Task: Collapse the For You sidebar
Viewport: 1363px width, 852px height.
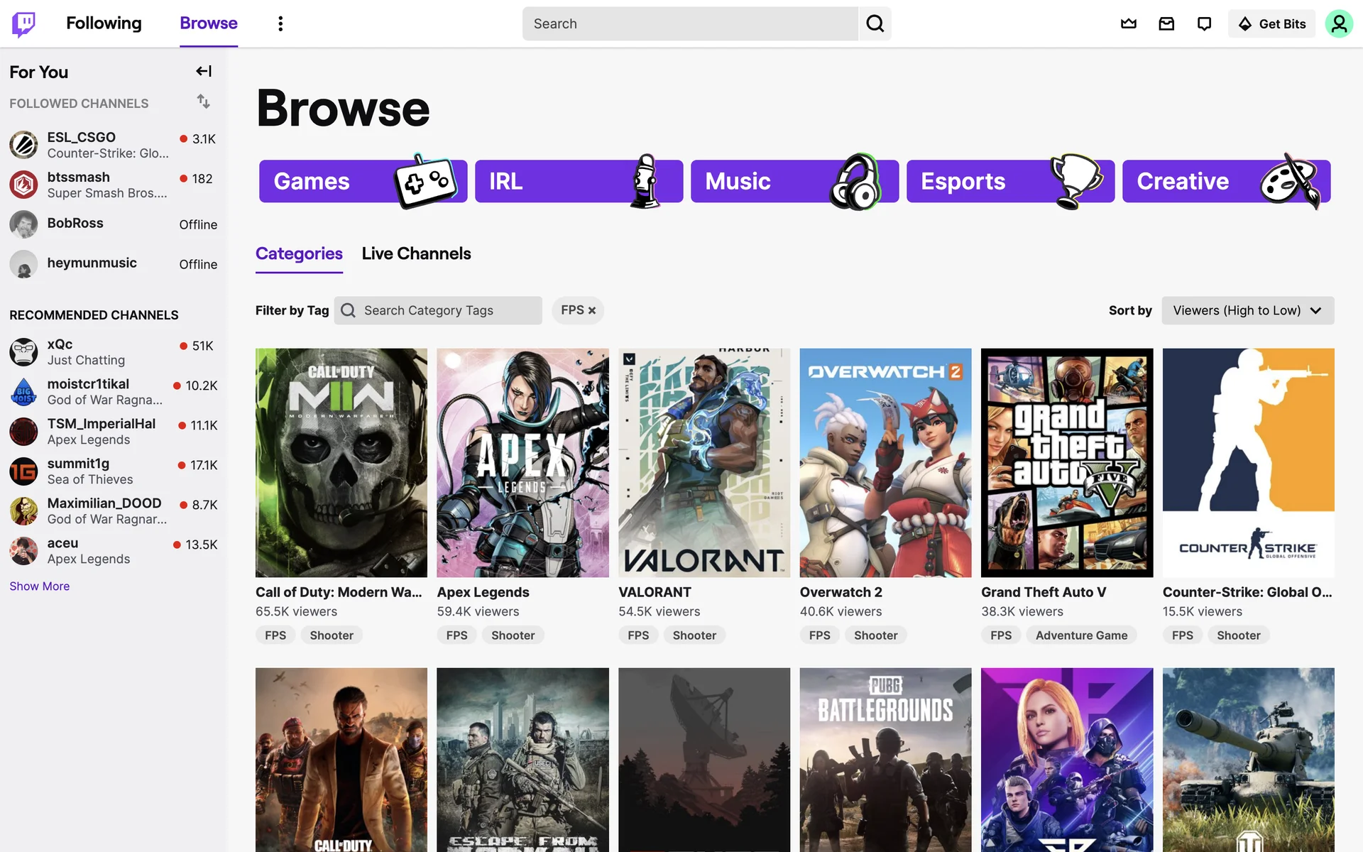Action: [204, 71]
